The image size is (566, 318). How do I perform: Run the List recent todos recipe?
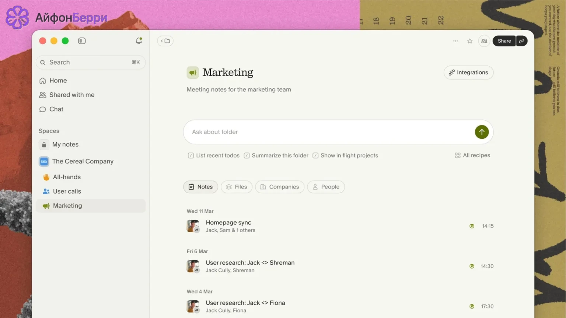214,155
